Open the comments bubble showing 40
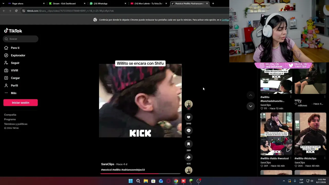The height and width of the screenshot is (185, 329). point(188,131)
